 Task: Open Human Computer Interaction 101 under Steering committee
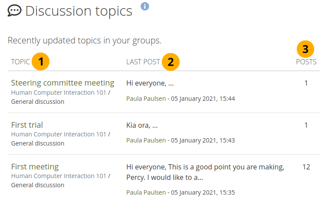(x=59, y=93)
